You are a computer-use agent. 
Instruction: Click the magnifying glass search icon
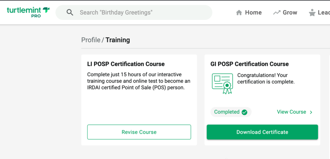[70, 13]
